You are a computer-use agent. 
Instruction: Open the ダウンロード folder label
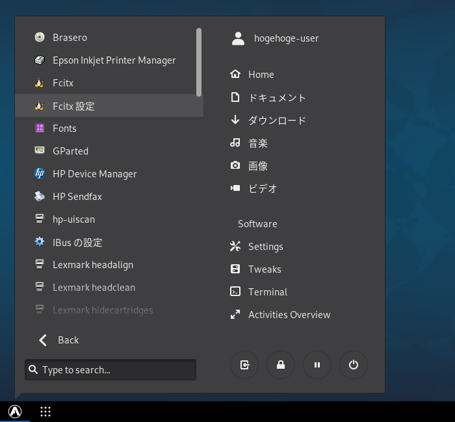(277, 120)
